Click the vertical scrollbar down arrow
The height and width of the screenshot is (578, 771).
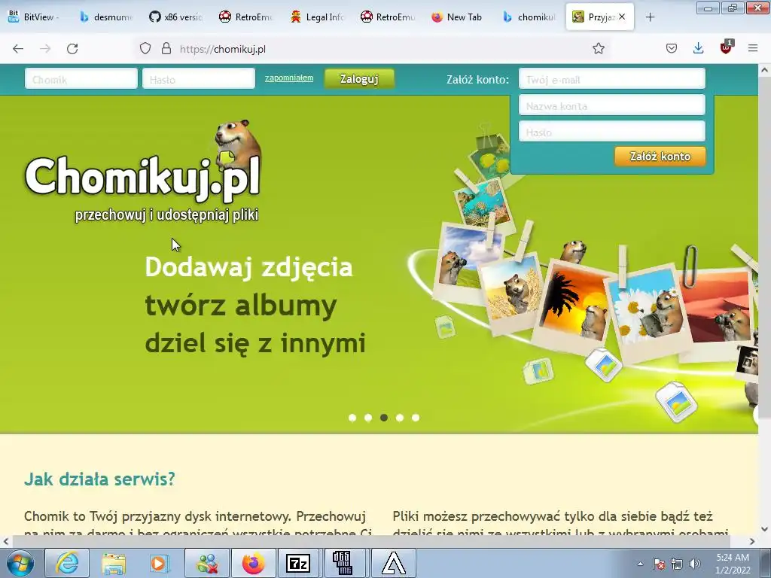765,529
